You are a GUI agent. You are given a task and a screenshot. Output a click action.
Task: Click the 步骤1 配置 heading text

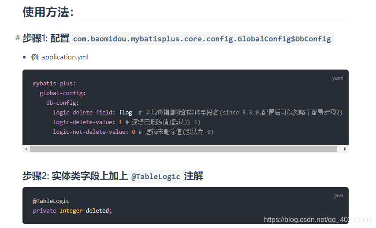(46, 38)
